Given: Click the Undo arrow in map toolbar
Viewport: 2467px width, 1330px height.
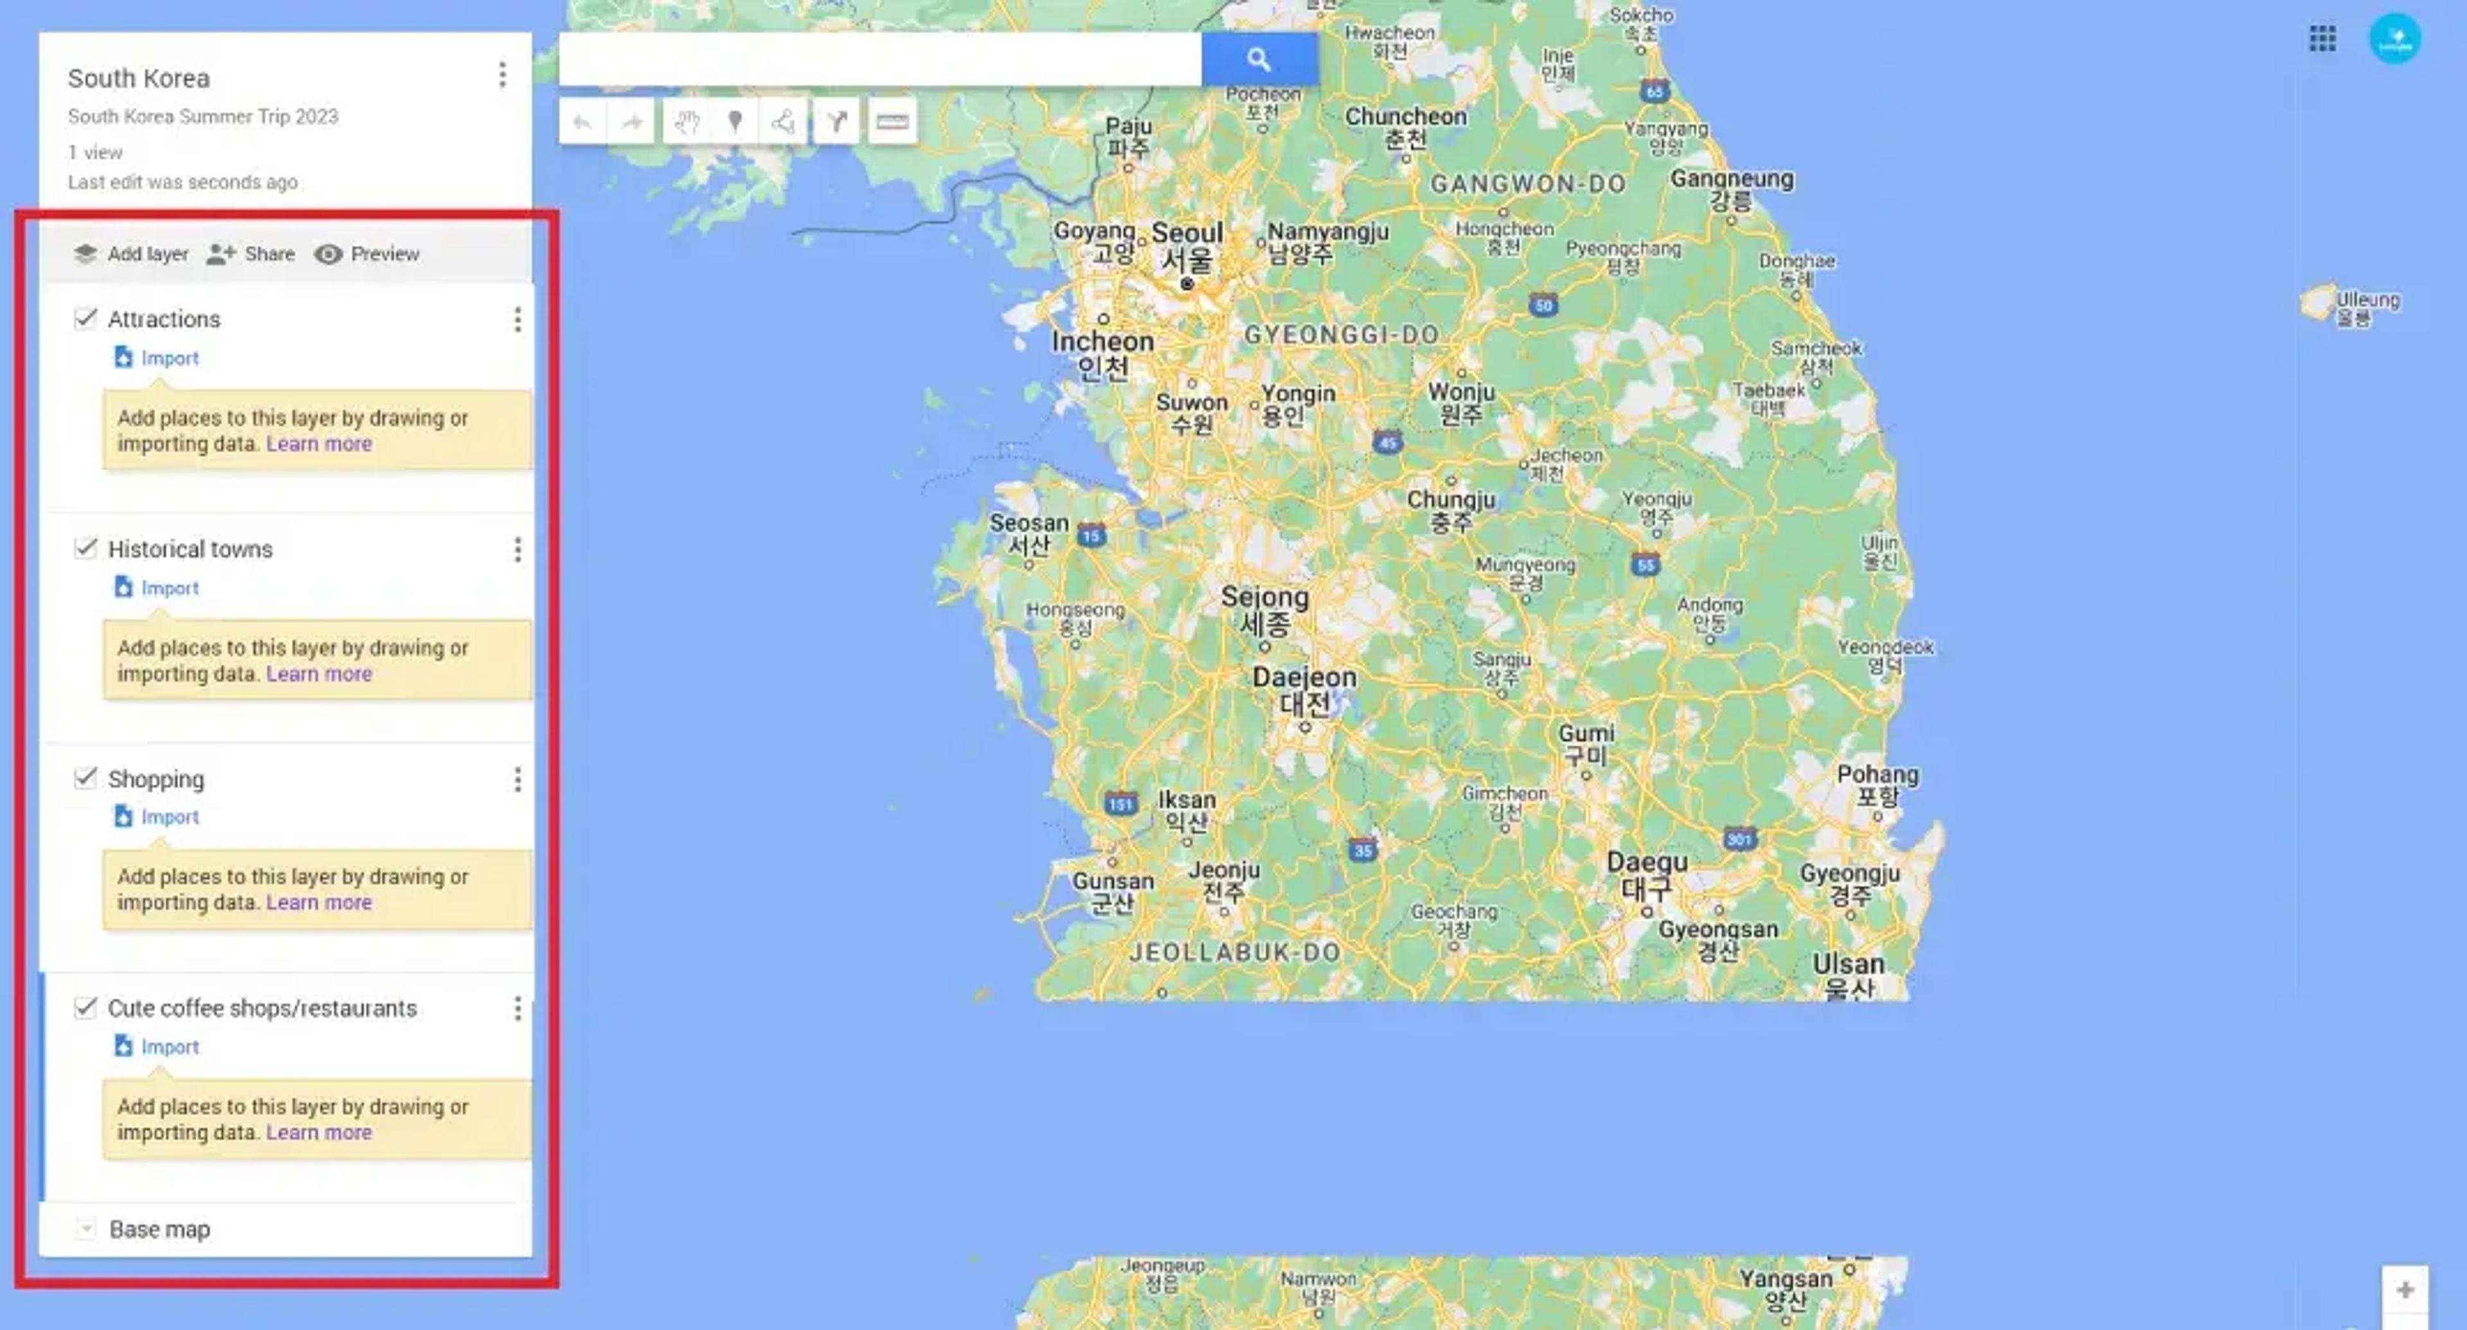Looking at the screenshot, I should click(582, 121).
